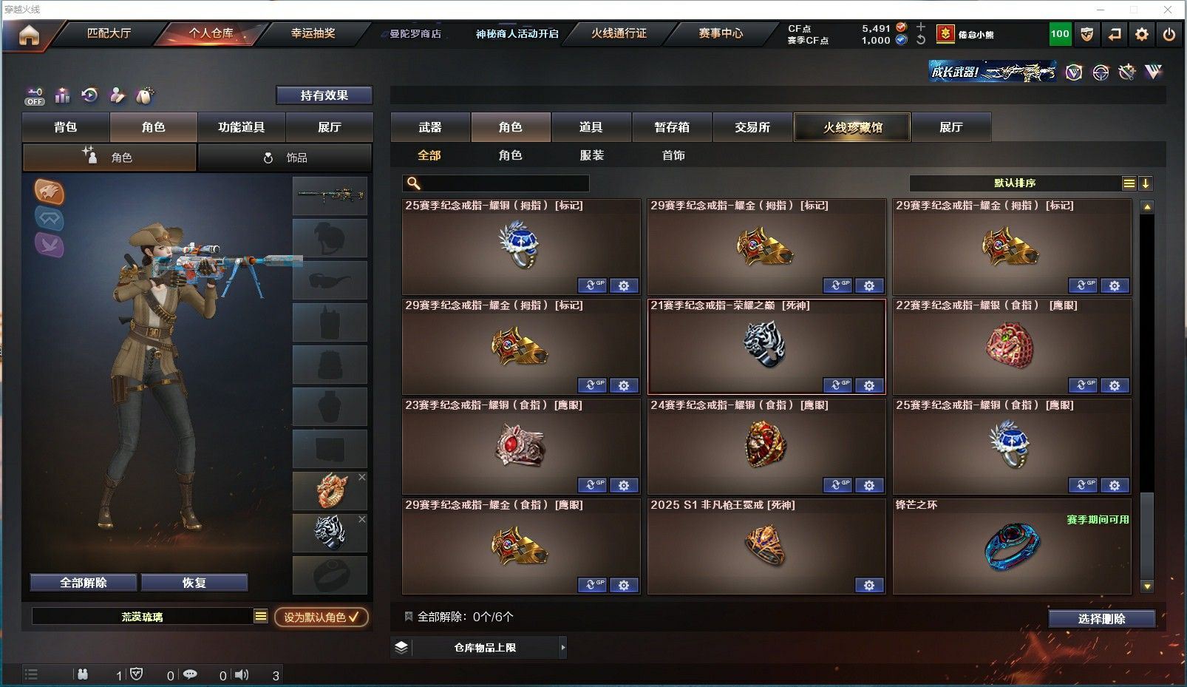Toggle sort direction arrow beside 默认排序
Image resolution: width=1187 pixels, height=687 pixels.
(x=1146, y=183)
